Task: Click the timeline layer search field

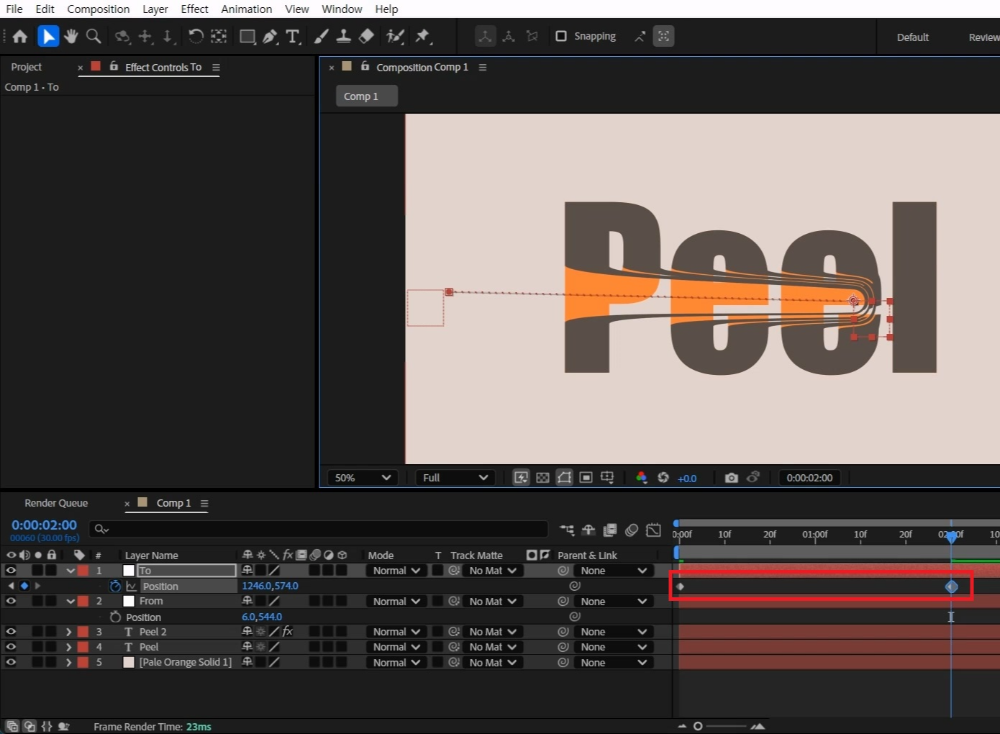Action: 318,530
